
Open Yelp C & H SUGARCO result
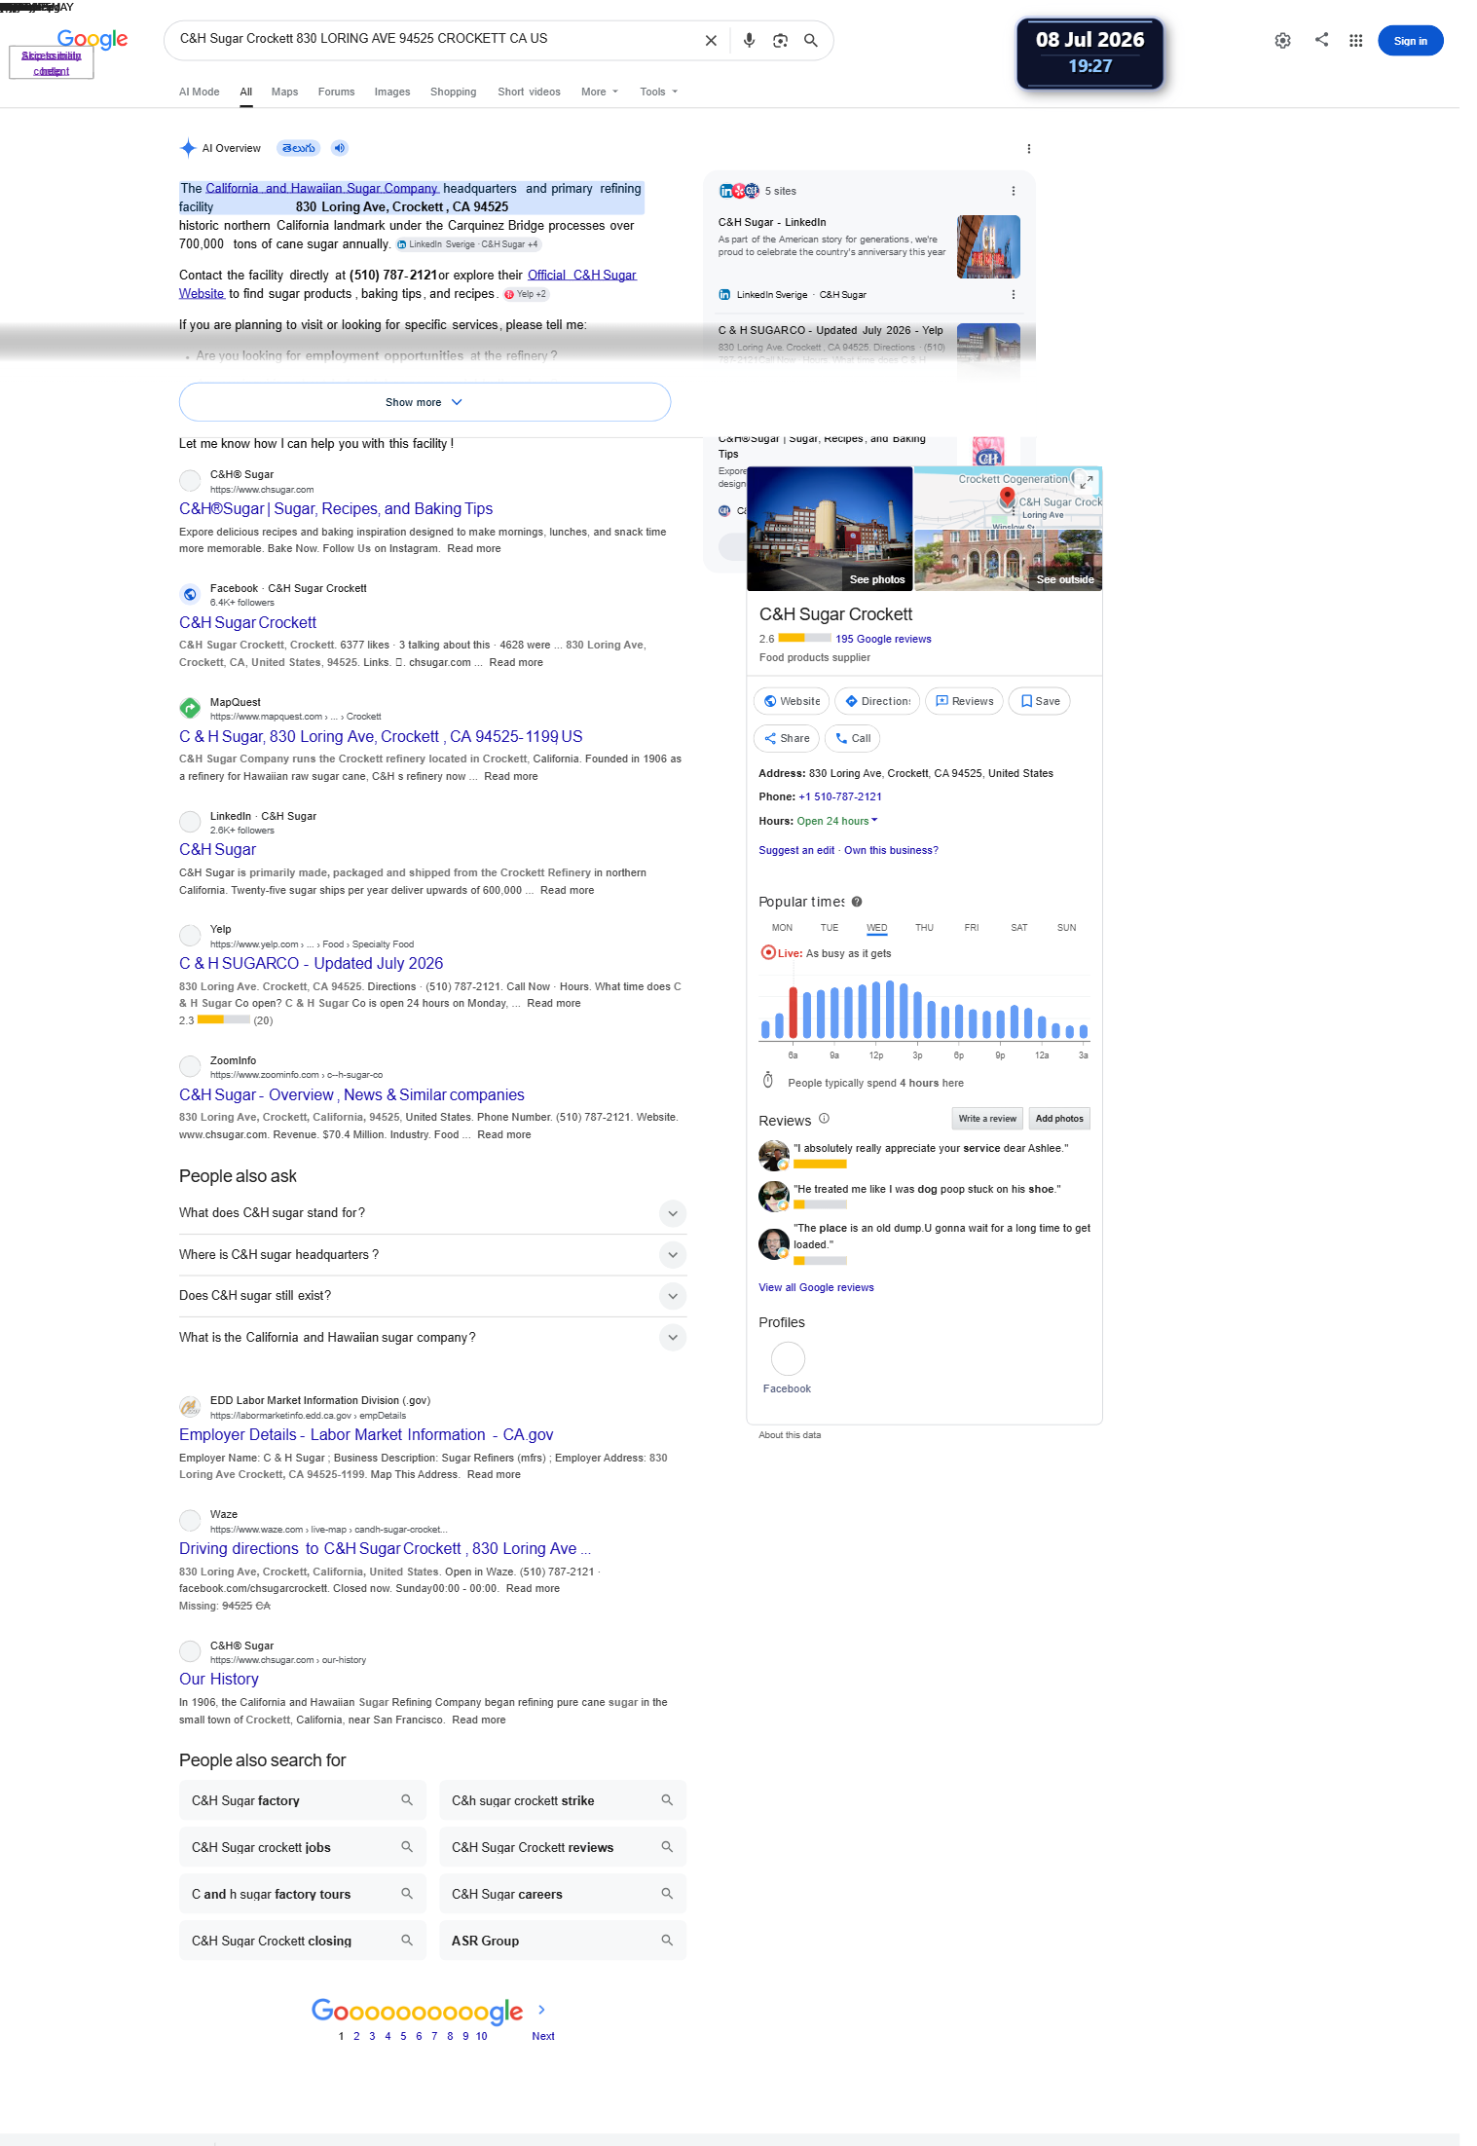pos(311,964)
